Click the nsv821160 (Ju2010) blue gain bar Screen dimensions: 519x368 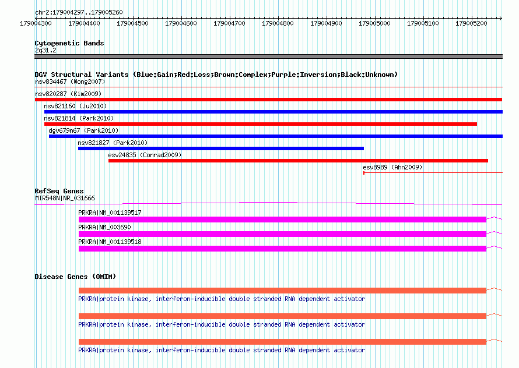(x=273, y=112)
